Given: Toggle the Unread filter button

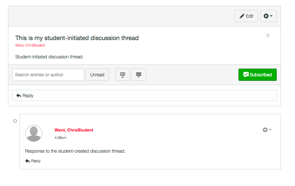Looking at the screenshot, I should click(97, 75).
